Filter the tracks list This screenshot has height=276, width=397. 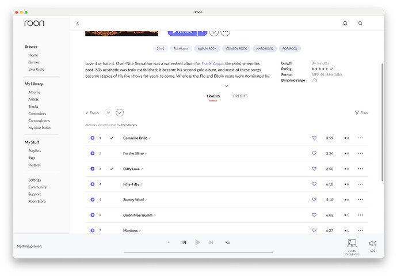[361, 113]
